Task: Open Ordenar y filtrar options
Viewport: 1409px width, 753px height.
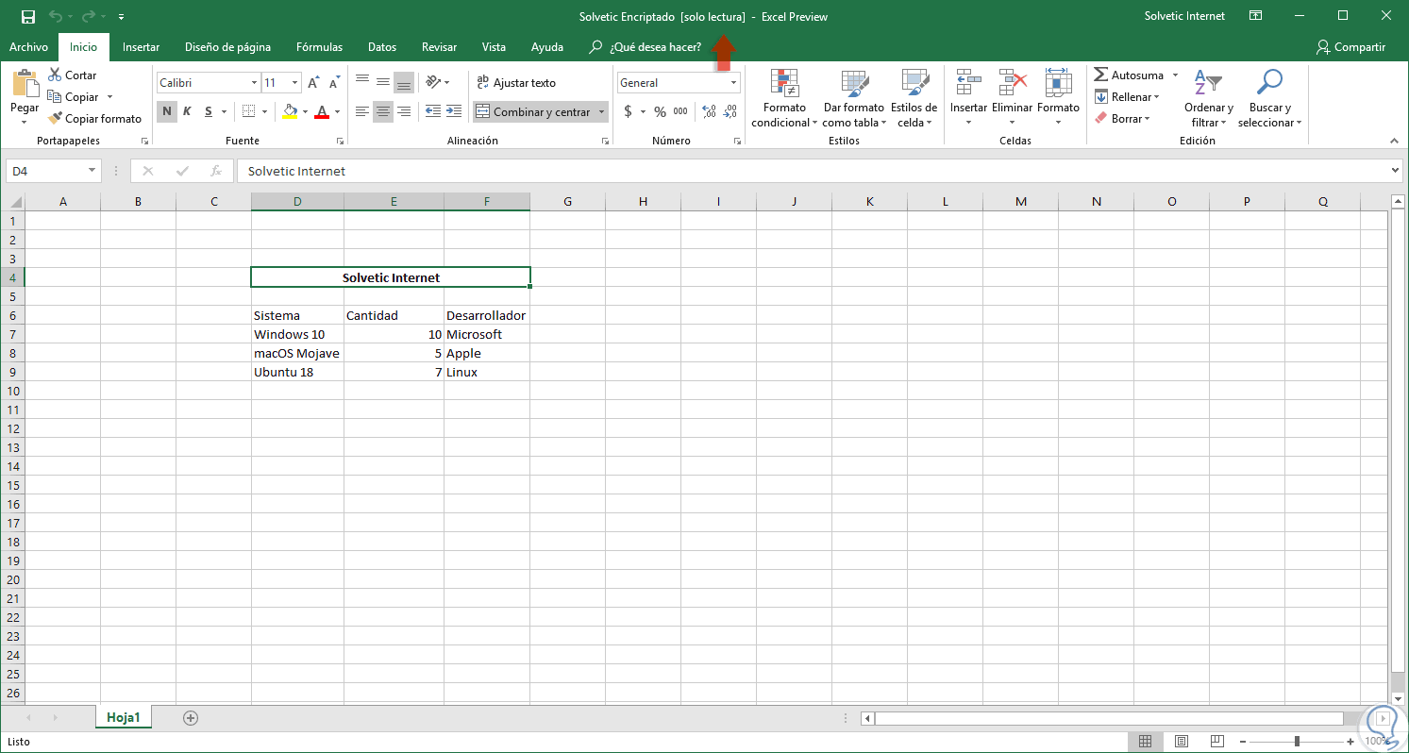Action: tap(1209, 98)
